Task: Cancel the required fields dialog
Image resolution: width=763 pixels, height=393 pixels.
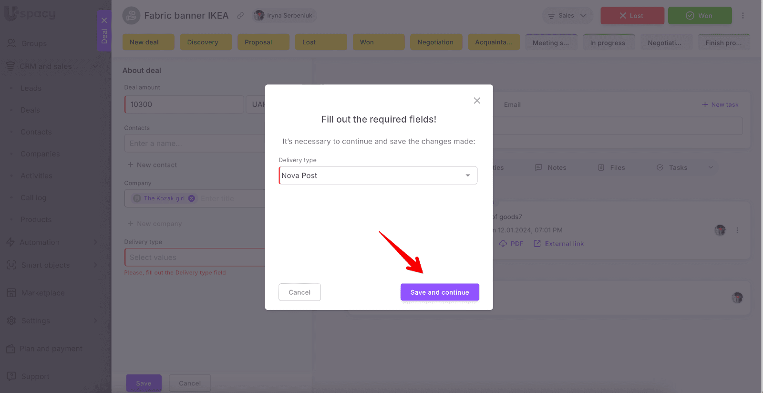Action: (299, 292)
